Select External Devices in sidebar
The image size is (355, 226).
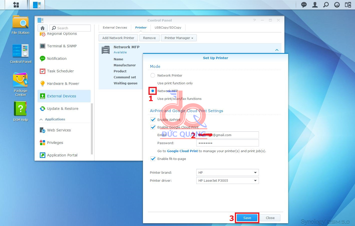[64, 96]
